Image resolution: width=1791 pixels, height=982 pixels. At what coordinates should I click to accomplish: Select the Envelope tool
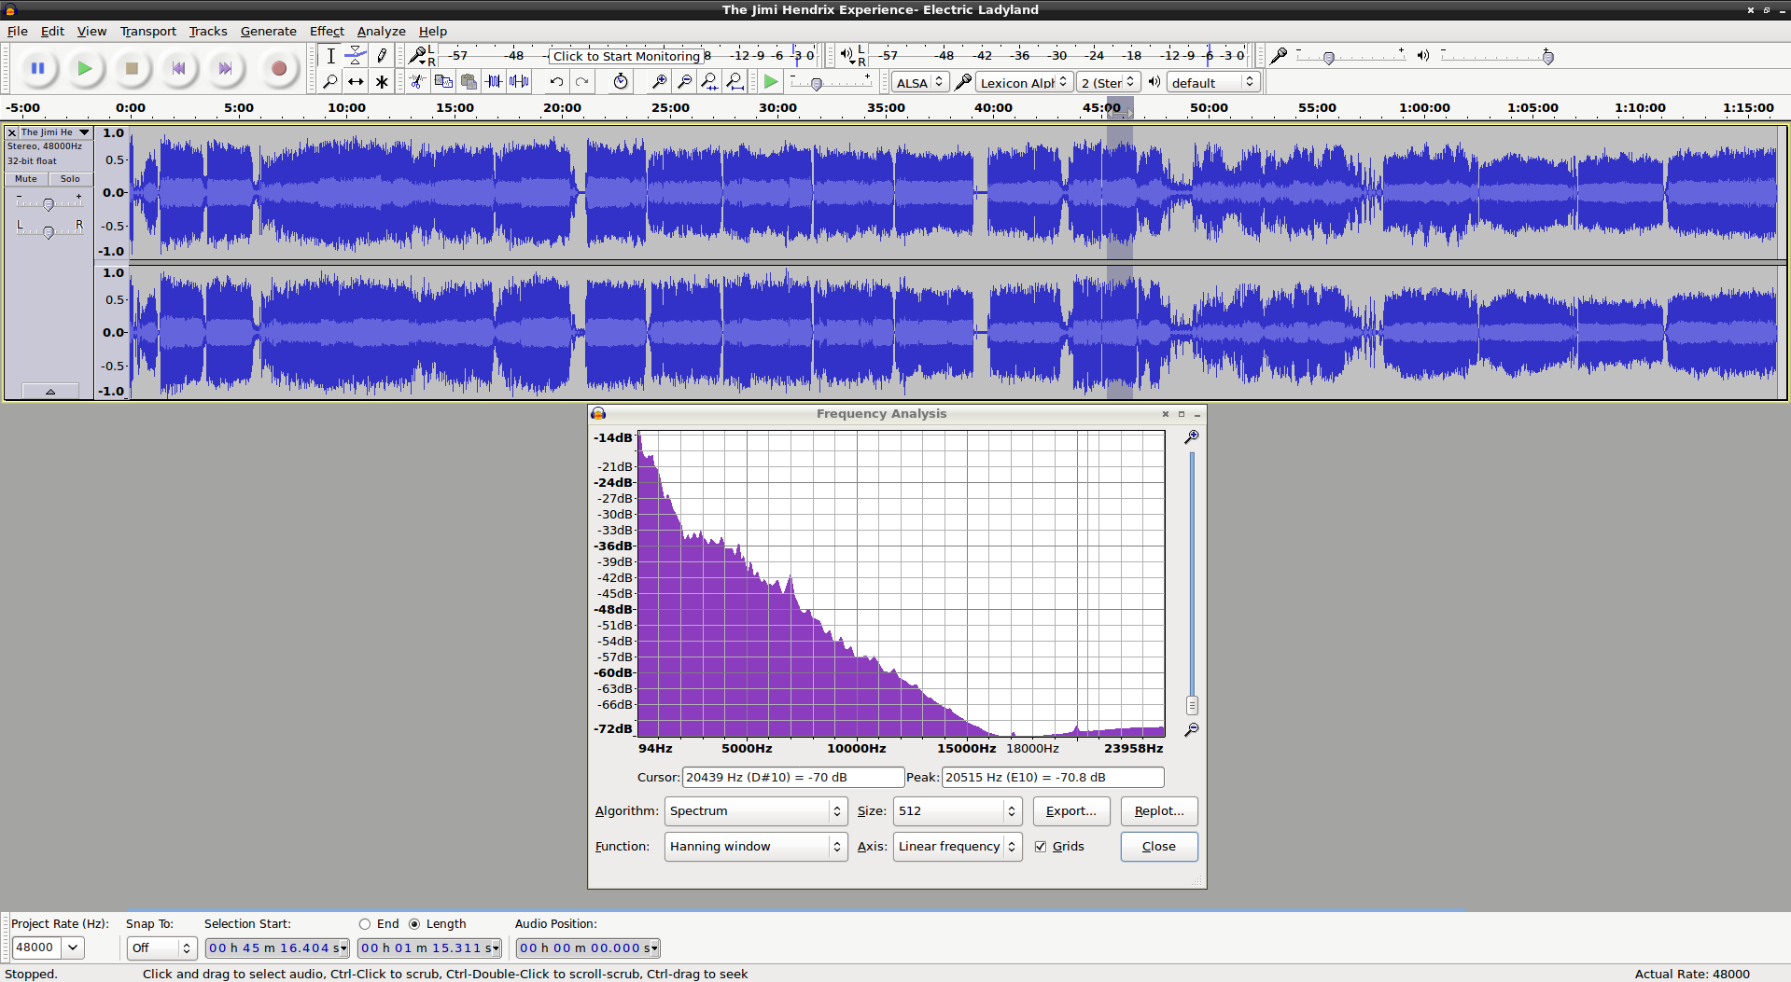356,56
